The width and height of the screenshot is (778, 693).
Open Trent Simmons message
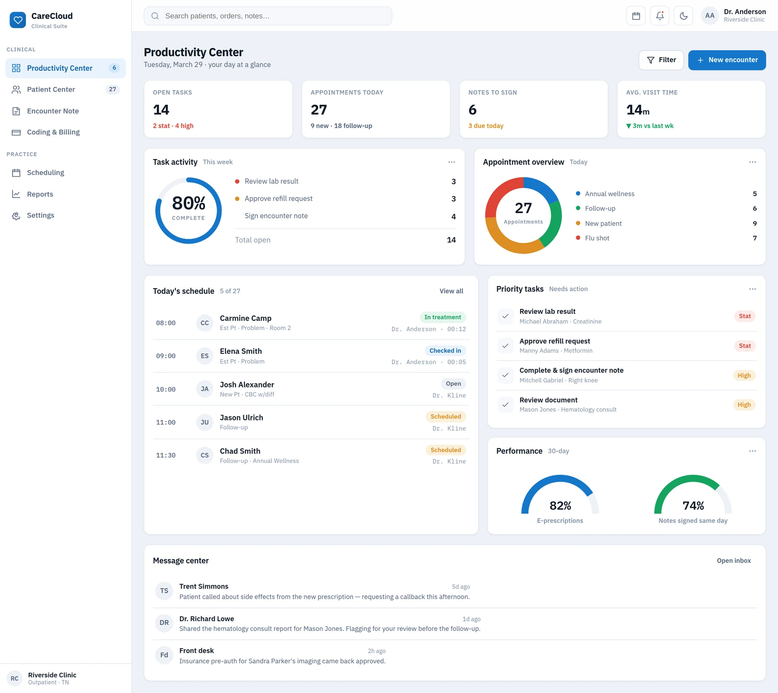tap(455, 591)
